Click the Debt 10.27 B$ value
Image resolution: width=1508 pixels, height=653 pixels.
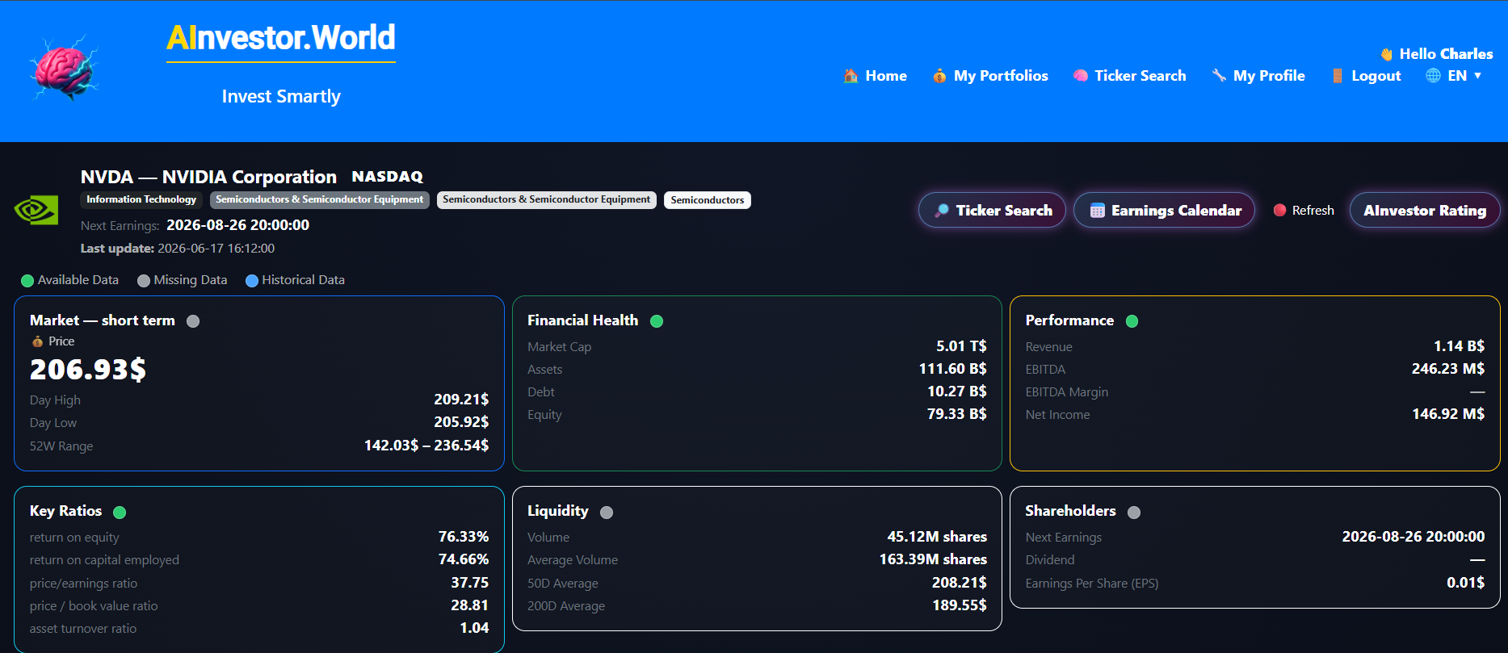tap(956, 391)
